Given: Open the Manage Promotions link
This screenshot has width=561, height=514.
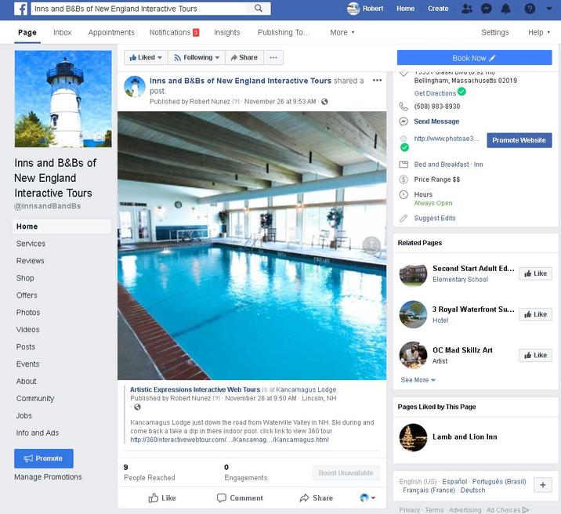Looking at the screenshot, I should 48,477.
